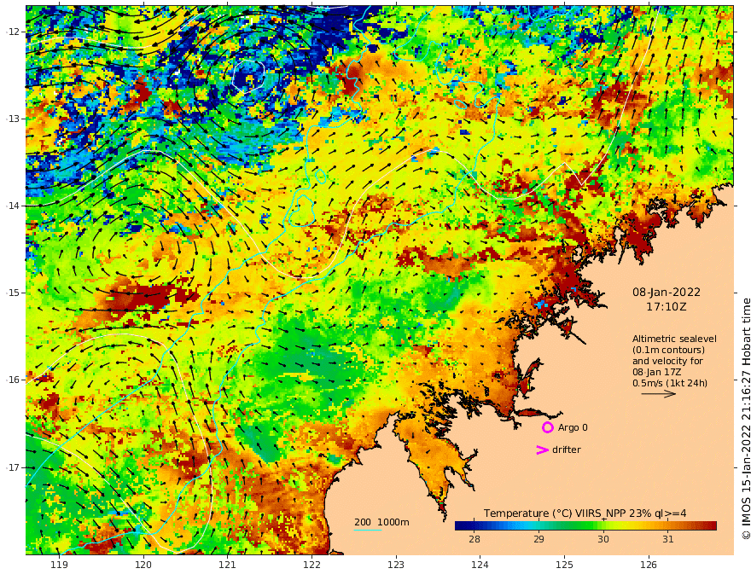Click the color bar label '31'
This screenshot has height=580, width=751.
[x=667, y=539]
